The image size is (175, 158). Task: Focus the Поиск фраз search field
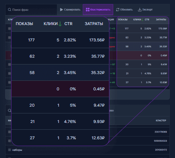pyautogui.click(x=31, y=10)
